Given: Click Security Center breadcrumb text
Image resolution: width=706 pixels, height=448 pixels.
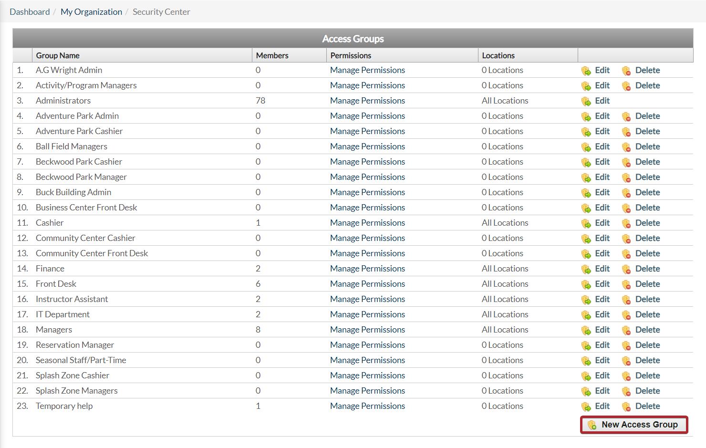Looking at the screenshot, I should click(x=161, y=12).
